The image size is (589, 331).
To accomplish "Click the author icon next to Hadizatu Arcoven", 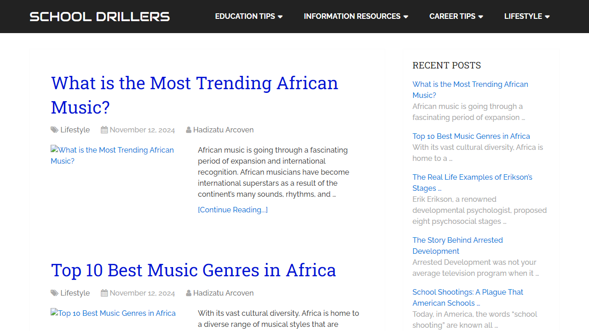I will 188,130.
